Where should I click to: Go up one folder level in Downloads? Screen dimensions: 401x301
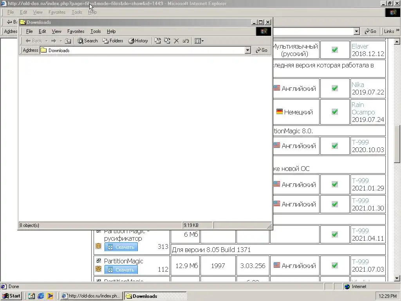pos(68,41)
